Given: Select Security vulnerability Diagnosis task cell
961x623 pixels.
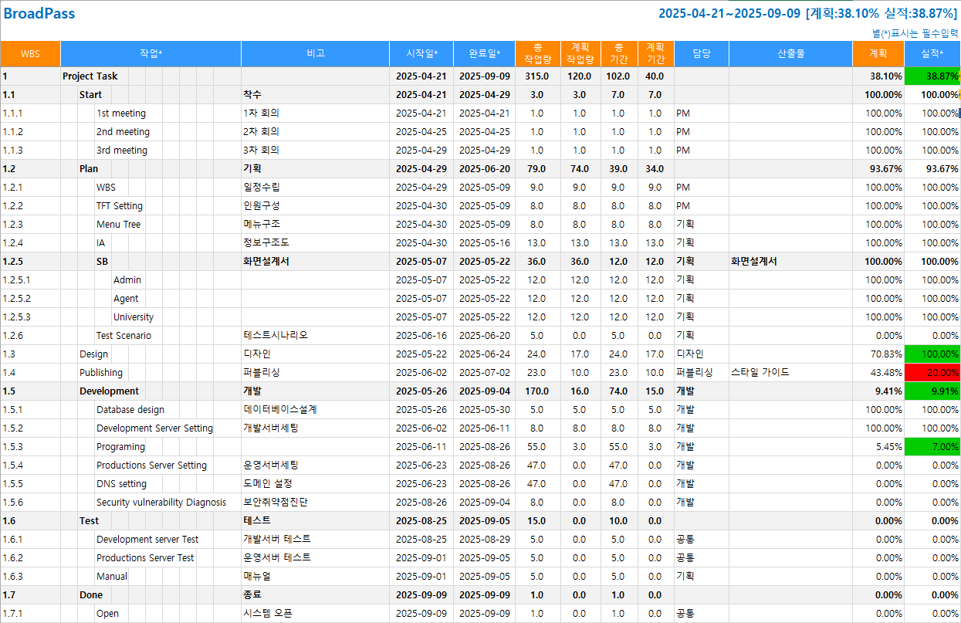Looking at the screenshot, I should 161,503.
